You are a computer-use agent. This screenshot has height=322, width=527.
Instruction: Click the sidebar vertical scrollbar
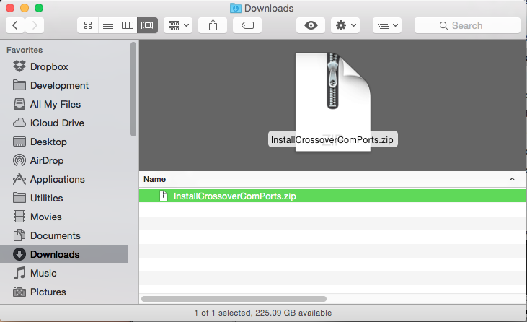click(x=133, y=90)
